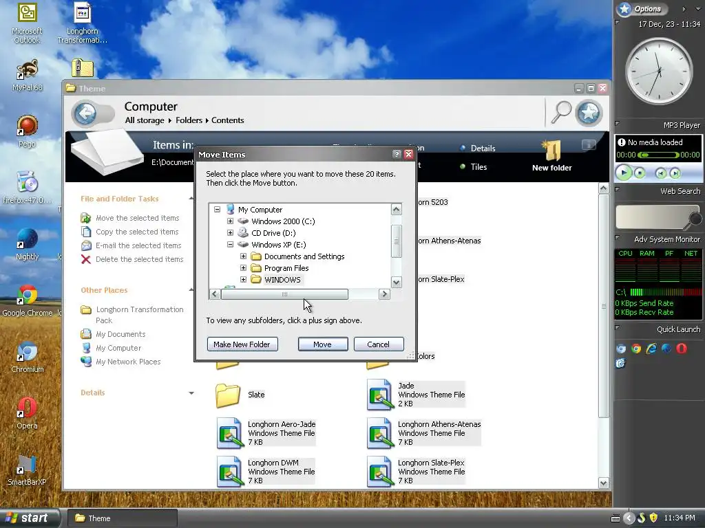The height and width of the screenshot is (528, 705).
Task: Launch Internet Explorer from Quick Launch sidebar
Action: (x=651, y=349)
